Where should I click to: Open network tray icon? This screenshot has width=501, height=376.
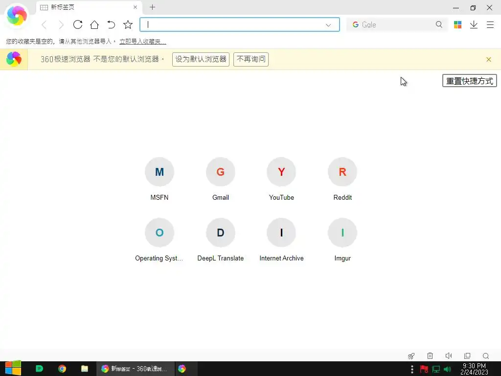pos(436,369)
